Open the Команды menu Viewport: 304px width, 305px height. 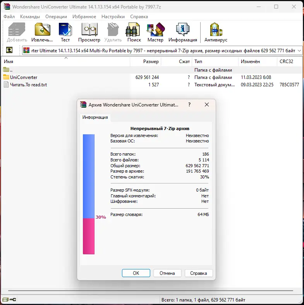(30, 17)
